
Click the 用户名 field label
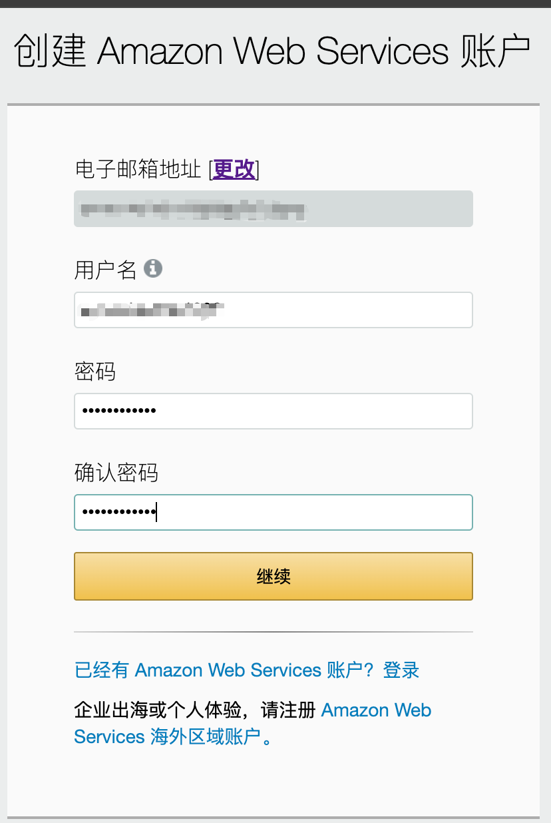pos(105,270)
